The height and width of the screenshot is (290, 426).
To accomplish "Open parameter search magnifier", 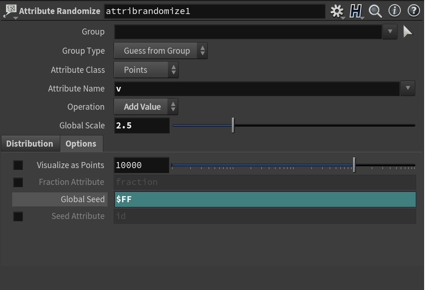I will click(375, 11).
